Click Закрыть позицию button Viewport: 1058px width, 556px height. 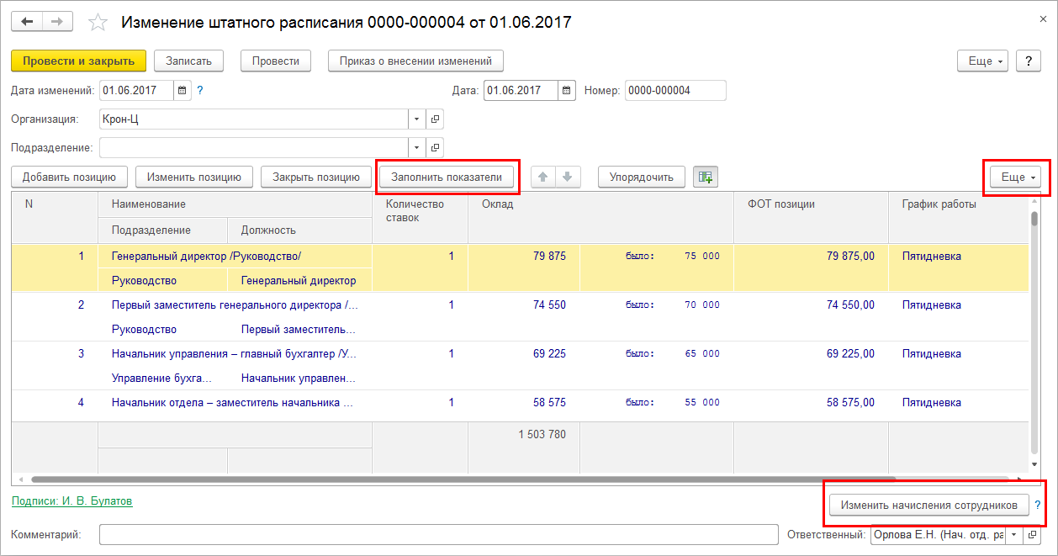[x=316, y=177]
